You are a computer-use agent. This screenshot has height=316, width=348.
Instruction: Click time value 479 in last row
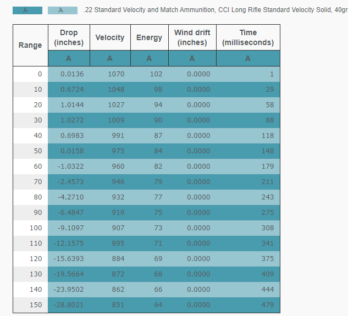[267, 305]
